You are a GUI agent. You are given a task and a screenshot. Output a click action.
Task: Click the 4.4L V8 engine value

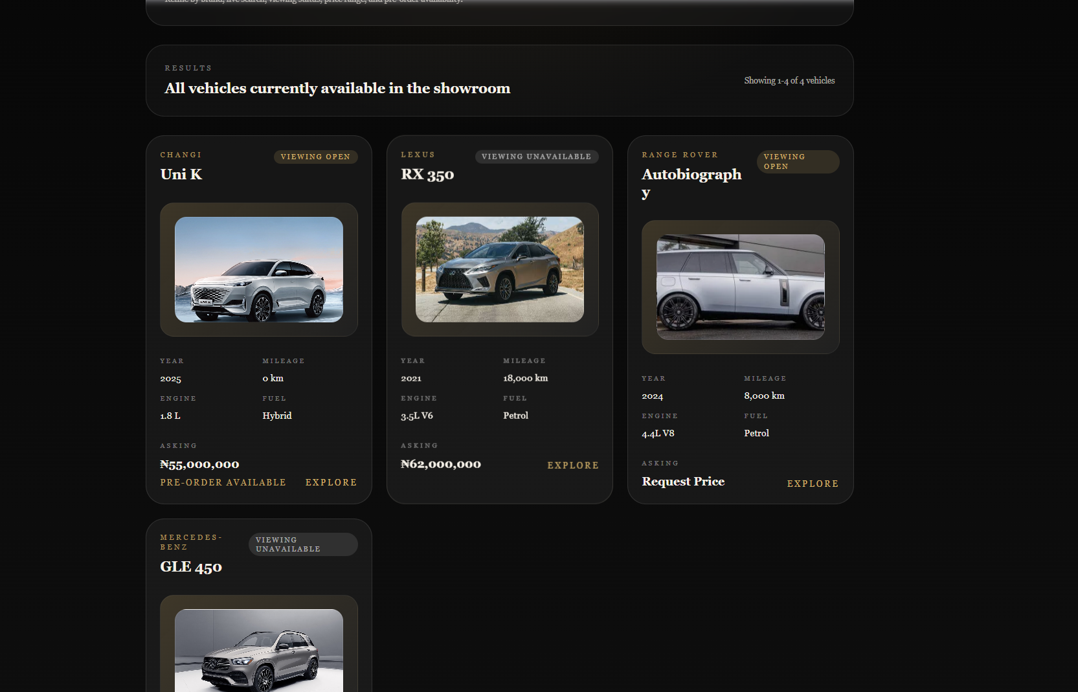658,433
